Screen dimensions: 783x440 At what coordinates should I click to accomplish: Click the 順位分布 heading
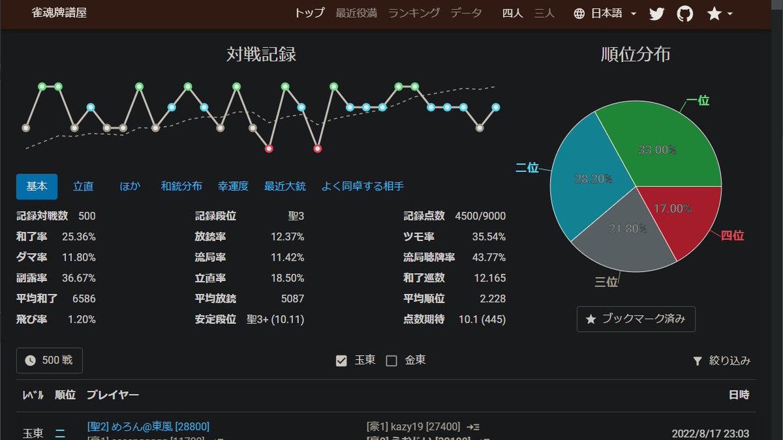pos(636,54)
